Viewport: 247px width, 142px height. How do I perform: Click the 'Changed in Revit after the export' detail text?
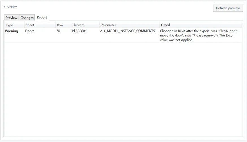pyautogui.click(x=199, y=35)
